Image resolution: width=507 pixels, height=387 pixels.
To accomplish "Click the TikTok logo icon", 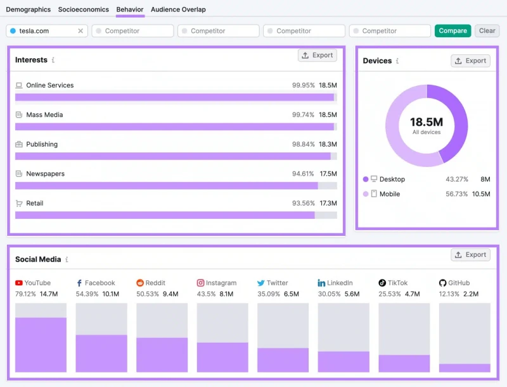I will coord(382,283).
